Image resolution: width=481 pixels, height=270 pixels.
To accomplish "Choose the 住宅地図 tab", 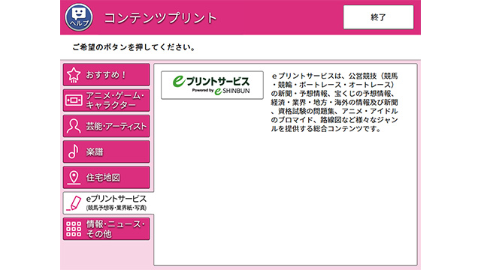I will point(107,178).
